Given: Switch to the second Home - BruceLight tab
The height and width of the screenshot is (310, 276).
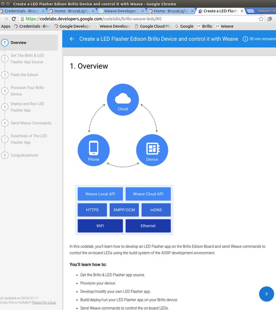Looking at the screenshot, I should [x=170, y=11].
